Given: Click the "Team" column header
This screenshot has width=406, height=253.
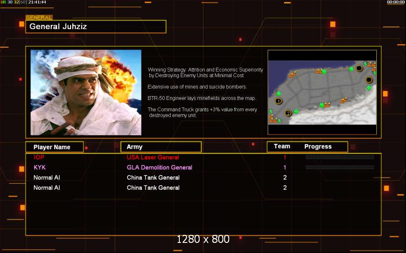Looking at the screenshot, I should pyautogui.click(x=282, y=146).
